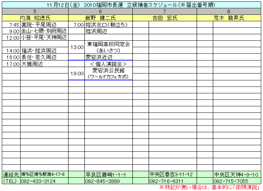Click the <個人演説会> cell

108,64
